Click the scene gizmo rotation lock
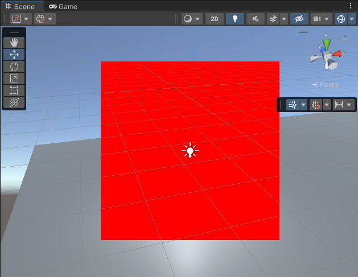Viewport: 358px width, 277px height. coord(345,39)
